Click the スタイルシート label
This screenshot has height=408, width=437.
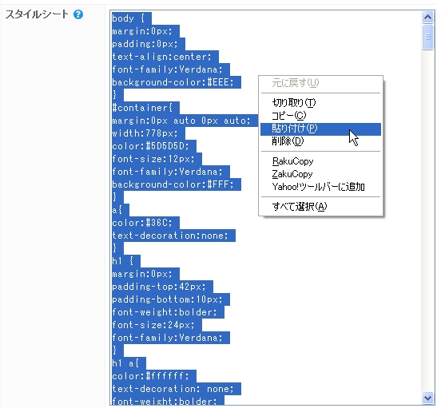click(37, 14)
